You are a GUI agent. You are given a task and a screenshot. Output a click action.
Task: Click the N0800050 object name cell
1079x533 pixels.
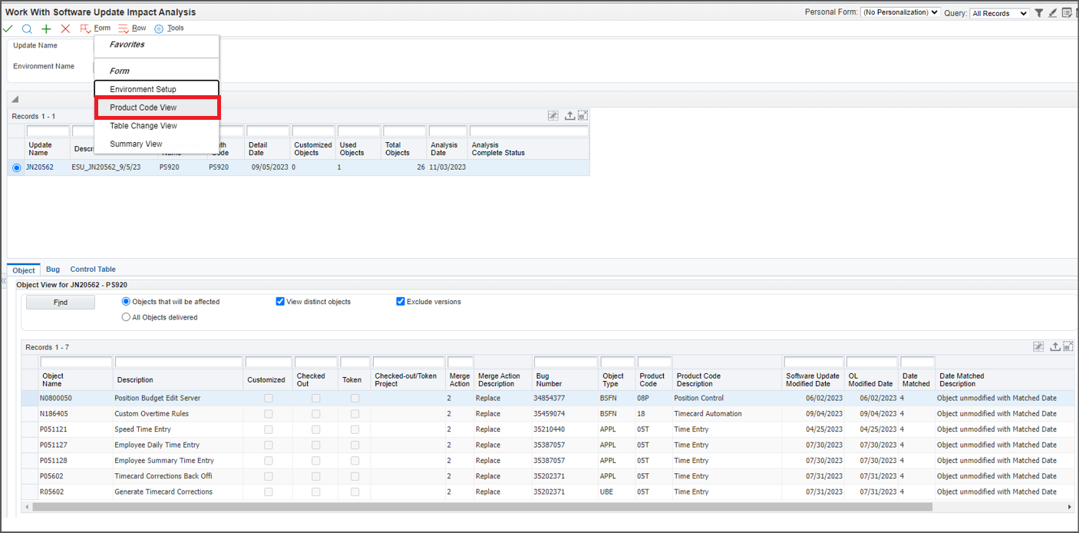pos(75,399)
